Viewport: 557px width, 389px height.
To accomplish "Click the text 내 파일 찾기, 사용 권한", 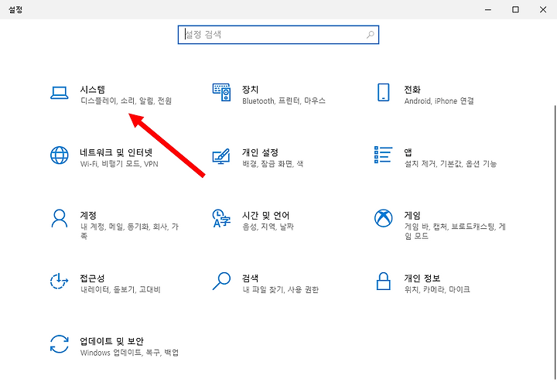I will [x=280, y=289].
